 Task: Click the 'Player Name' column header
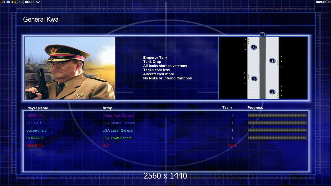pyautogui.click(x=37, y=108)
